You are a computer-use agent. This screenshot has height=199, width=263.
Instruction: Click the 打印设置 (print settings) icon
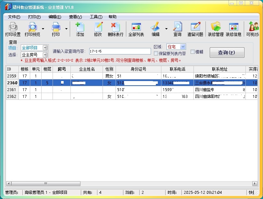[x=13, y=29]
